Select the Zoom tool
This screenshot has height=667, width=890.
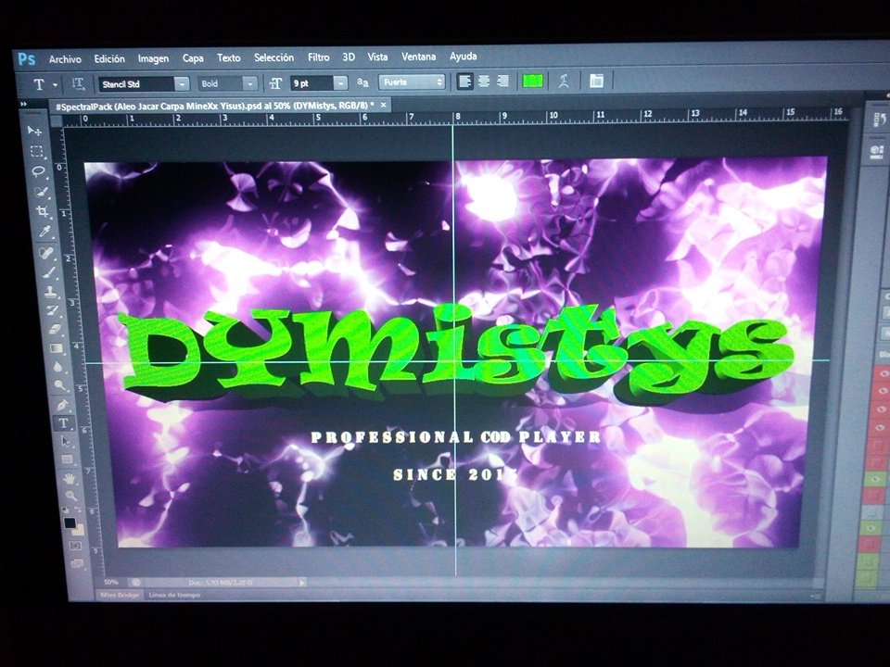click(70, 496)
